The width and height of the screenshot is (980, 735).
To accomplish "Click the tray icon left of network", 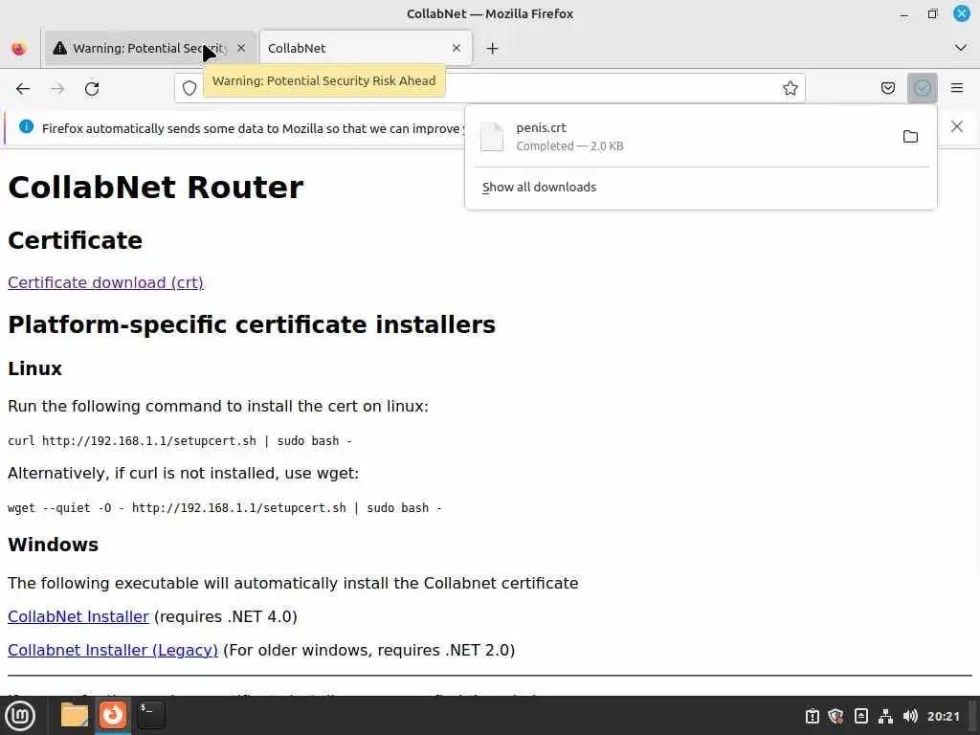I will coord(860,716).
